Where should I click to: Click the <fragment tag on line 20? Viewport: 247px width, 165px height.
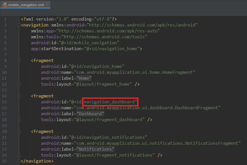pyautogui.click(x=42, y=131)
